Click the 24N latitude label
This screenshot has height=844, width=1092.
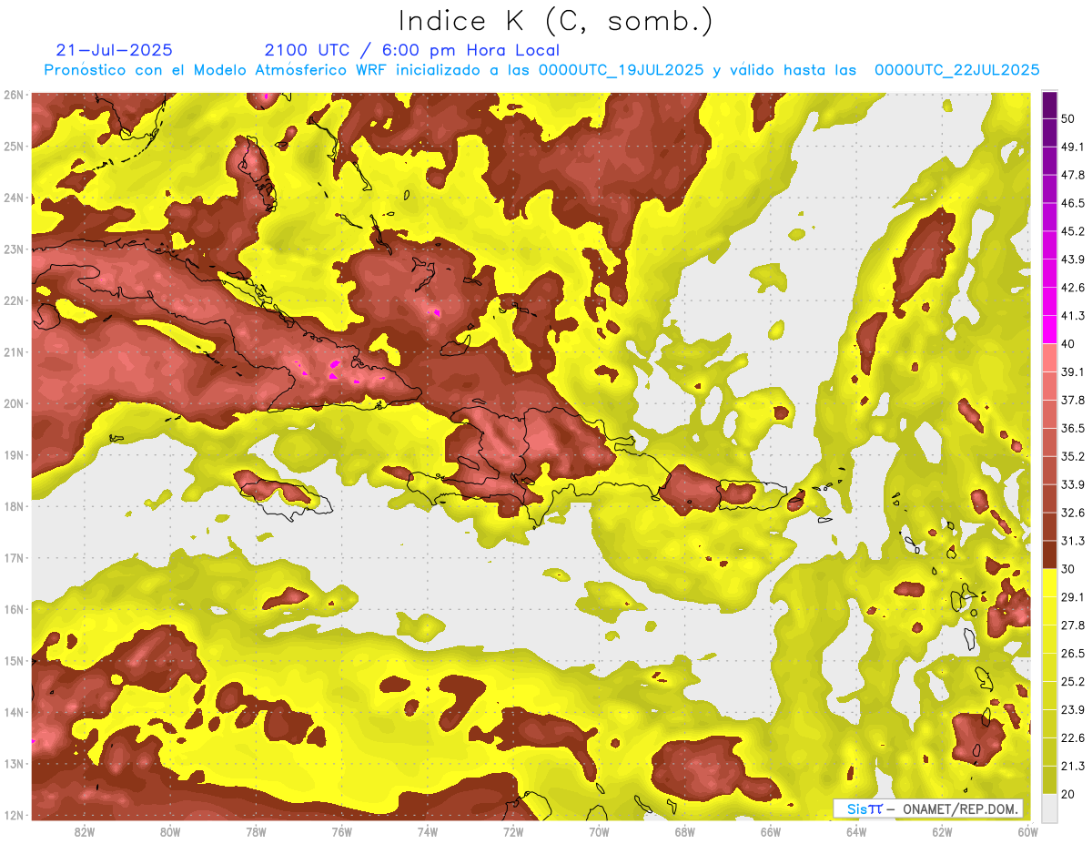coord(14,198)
